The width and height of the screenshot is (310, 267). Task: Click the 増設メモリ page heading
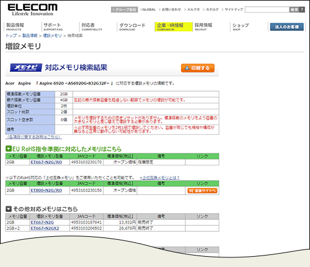click(x=23, y=47)
